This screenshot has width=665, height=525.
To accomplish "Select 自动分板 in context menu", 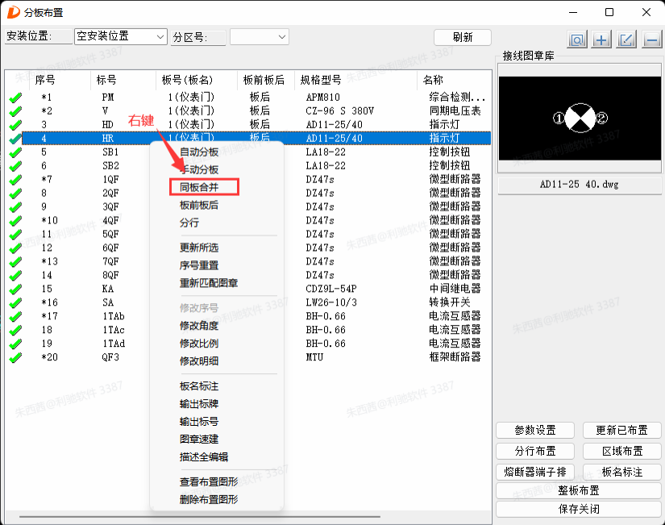I will 199,152.
